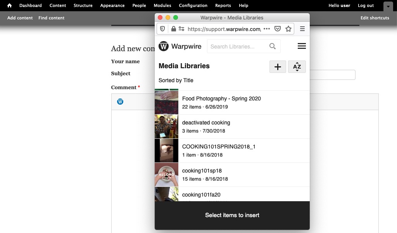Open the Reports menu

tap(223, 5)
